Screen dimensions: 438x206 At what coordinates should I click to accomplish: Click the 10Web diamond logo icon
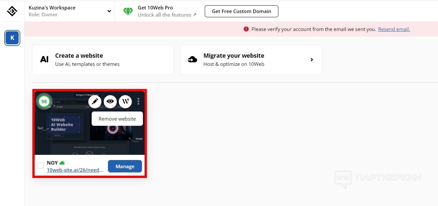12,11
